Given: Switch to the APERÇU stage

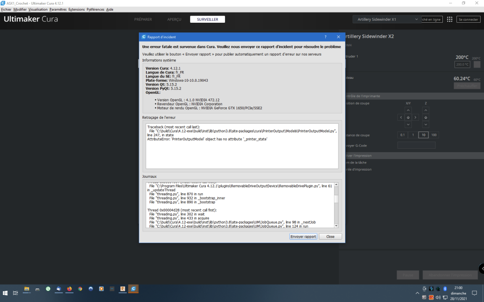Looking at the screenshot, I should pyautogui.click(x=174, y=19).
